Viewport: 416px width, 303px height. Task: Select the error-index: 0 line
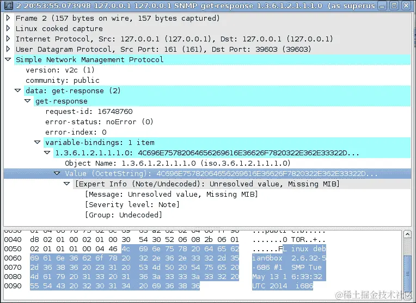(76, 132)
